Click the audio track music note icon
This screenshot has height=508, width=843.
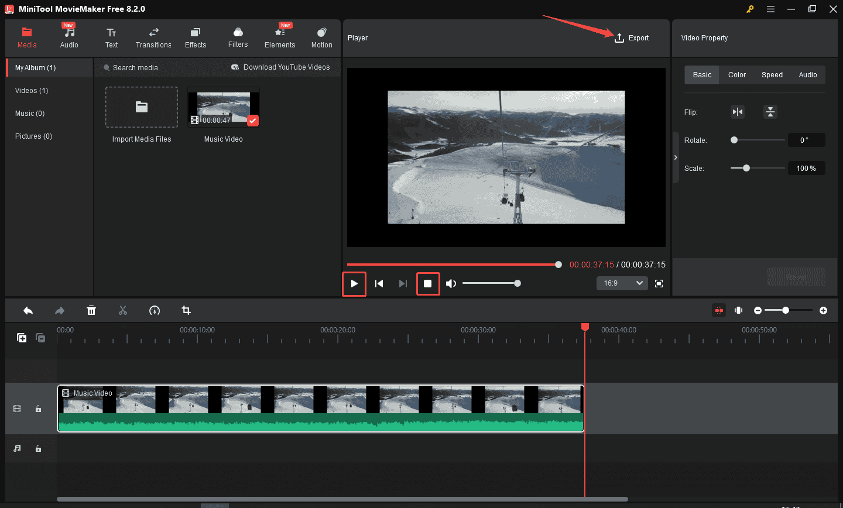17,448
